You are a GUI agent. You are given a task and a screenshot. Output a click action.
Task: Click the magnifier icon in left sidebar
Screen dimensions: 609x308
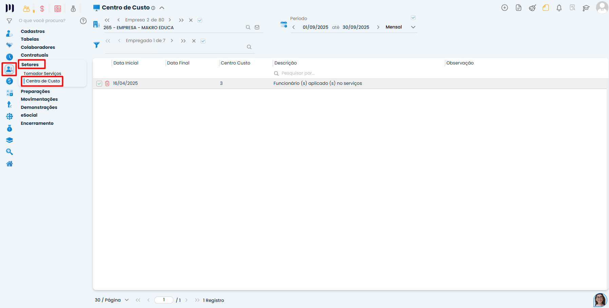click(9, 152)
